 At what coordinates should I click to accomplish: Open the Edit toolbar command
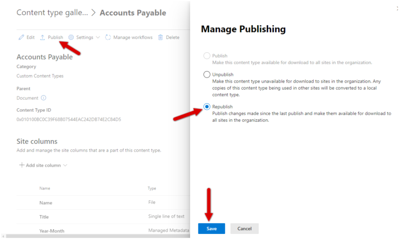(x=26, y=37)
